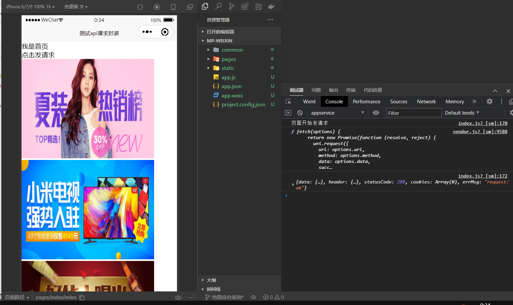Open the file explorer icon
This screenshot has height=305, width=513.
pyautogui.click(x=205, y=7)
